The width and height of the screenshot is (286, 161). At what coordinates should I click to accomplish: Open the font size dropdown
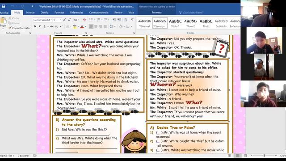(x=60, y=20)
